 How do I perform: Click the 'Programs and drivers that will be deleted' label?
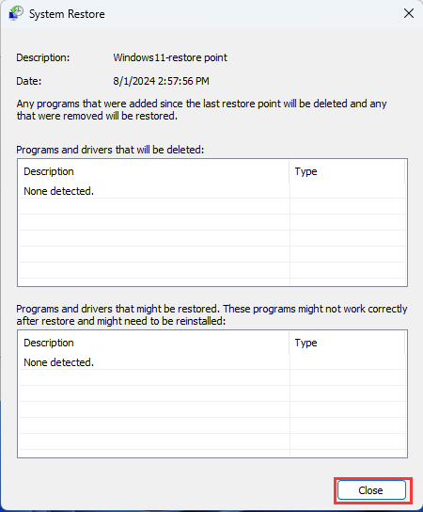pos(110,150)
